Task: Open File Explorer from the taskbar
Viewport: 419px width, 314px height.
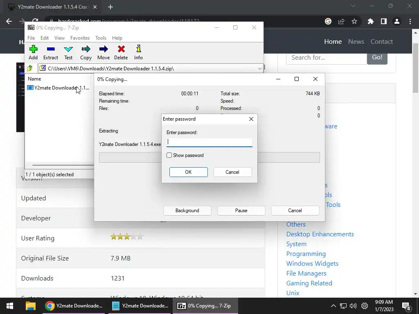Action: pyautogui.click(x=30, y=306)
